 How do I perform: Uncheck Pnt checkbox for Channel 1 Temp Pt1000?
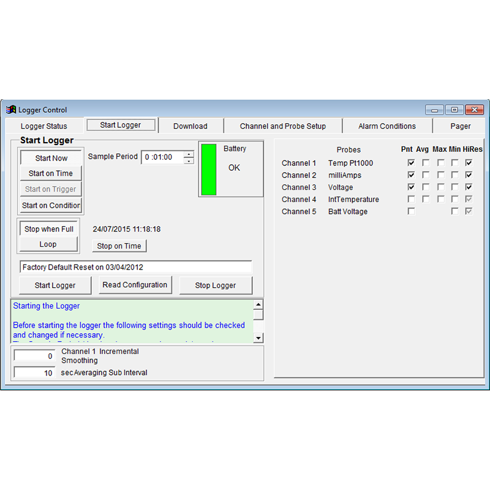point(411,163)
